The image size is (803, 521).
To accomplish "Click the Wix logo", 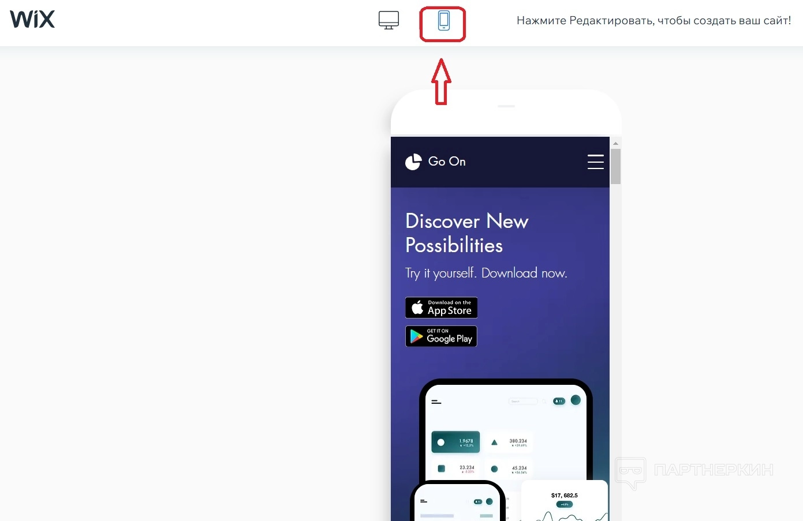I will pyautogui.click(x=32, y=20).
